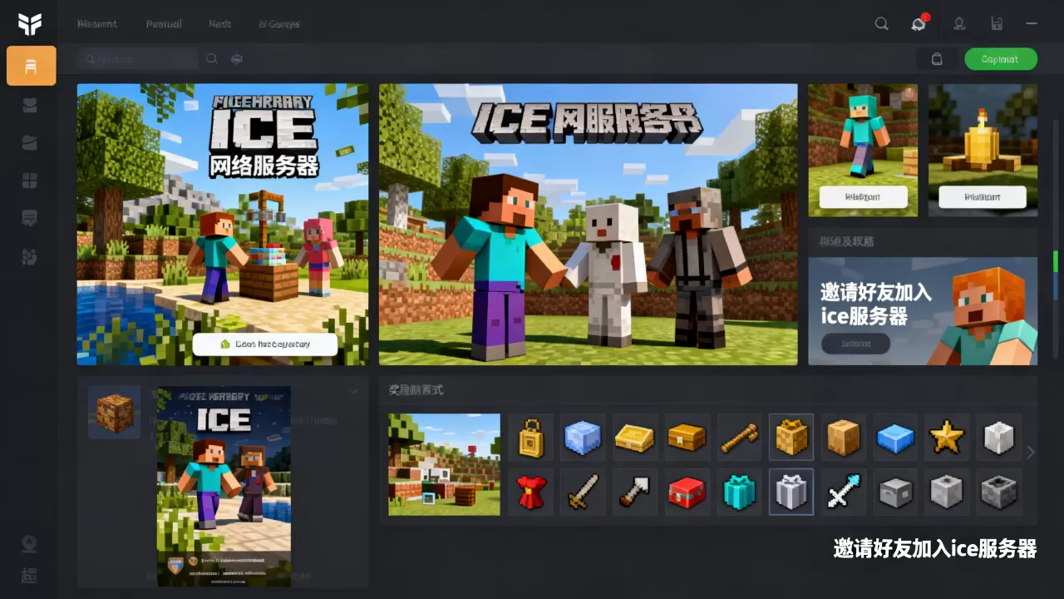Select the light blue ice block item

583,437
